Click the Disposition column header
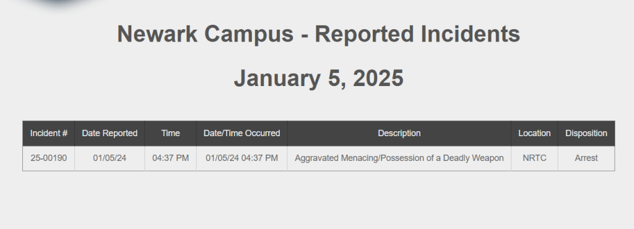634x229 pixels. 586,133
